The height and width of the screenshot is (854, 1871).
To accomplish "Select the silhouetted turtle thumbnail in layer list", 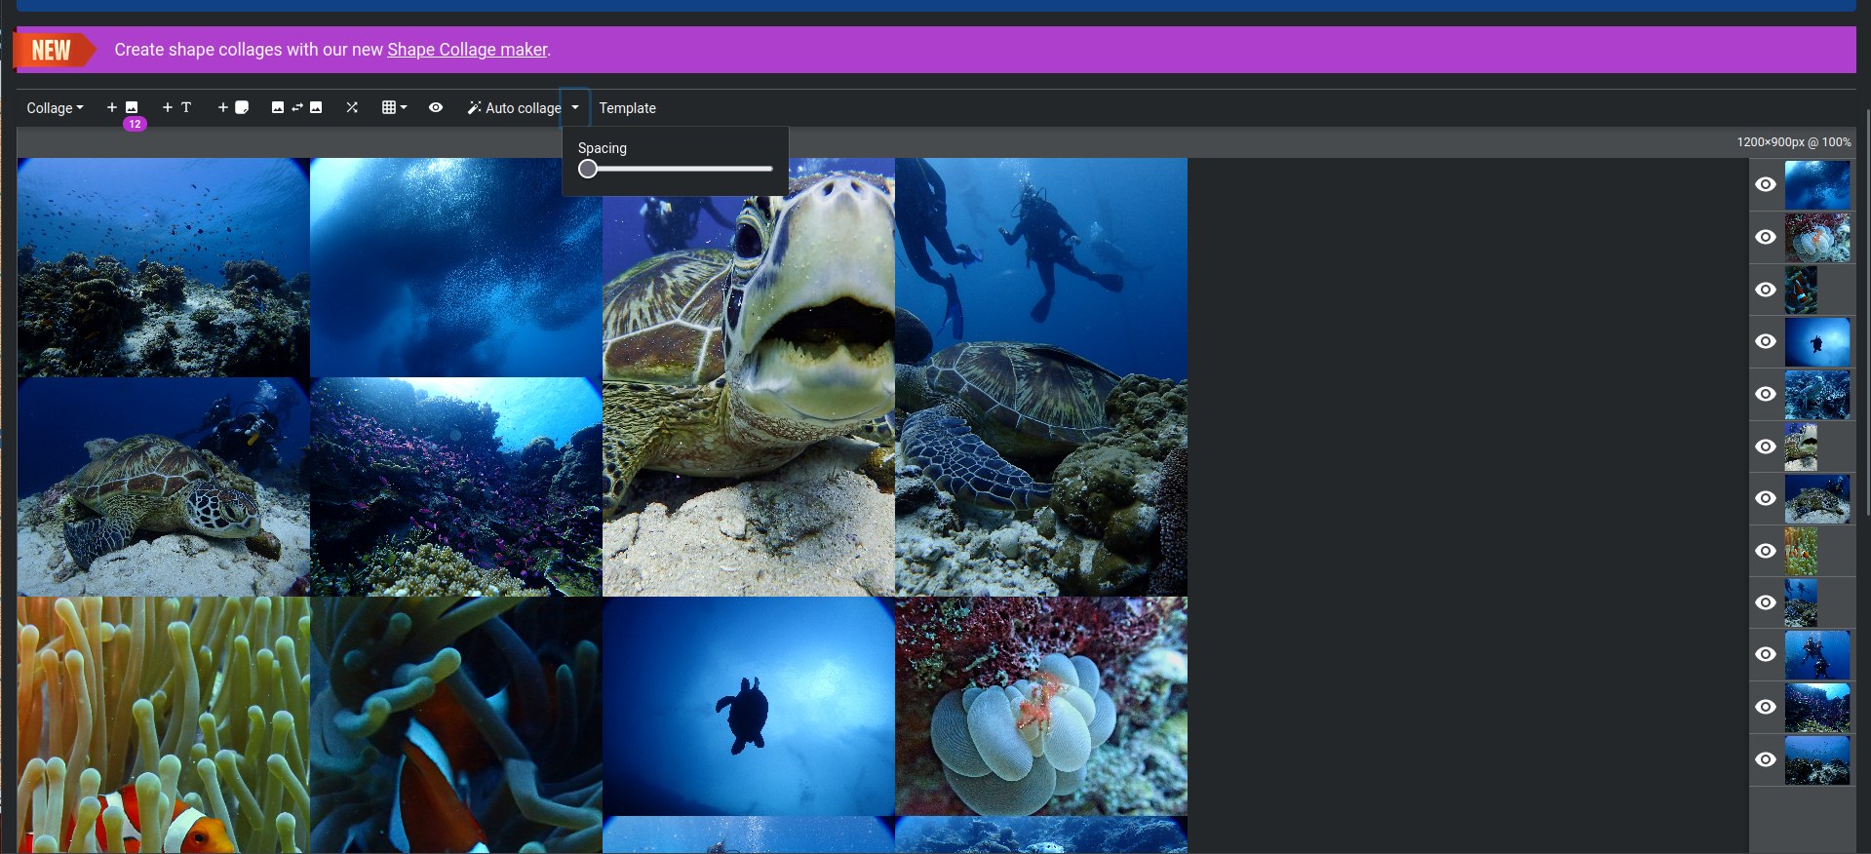I will coord(1816,342).
